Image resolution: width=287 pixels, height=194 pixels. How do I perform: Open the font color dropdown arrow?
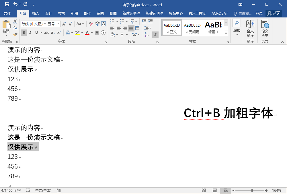92,33
